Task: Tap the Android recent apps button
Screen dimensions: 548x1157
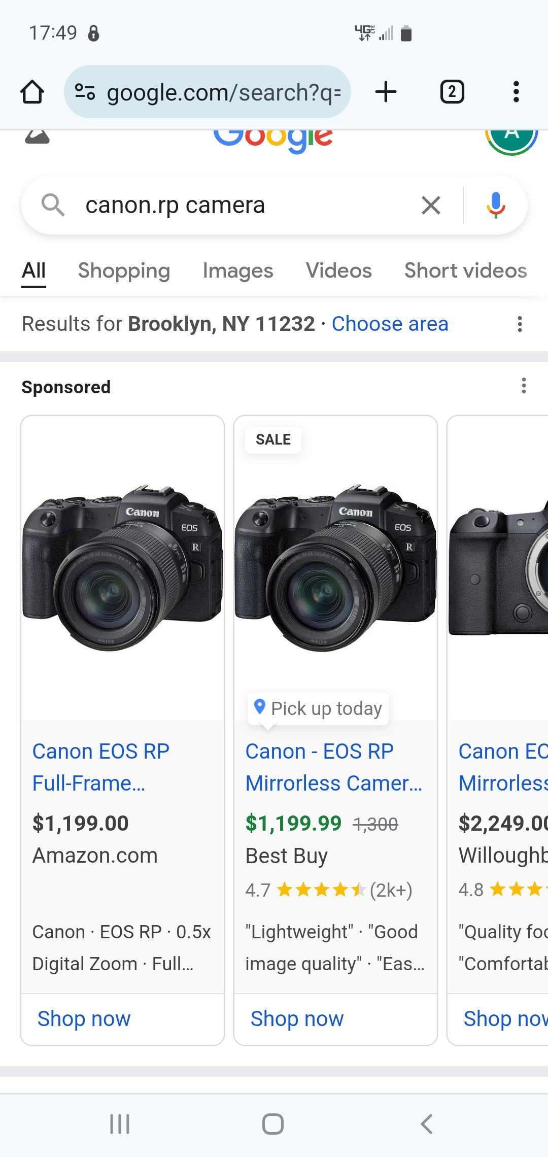Action: coord(120,1124)
